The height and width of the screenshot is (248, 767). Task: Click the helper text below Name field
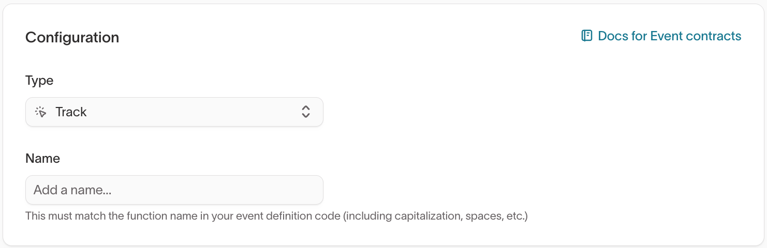pos(276,216)
